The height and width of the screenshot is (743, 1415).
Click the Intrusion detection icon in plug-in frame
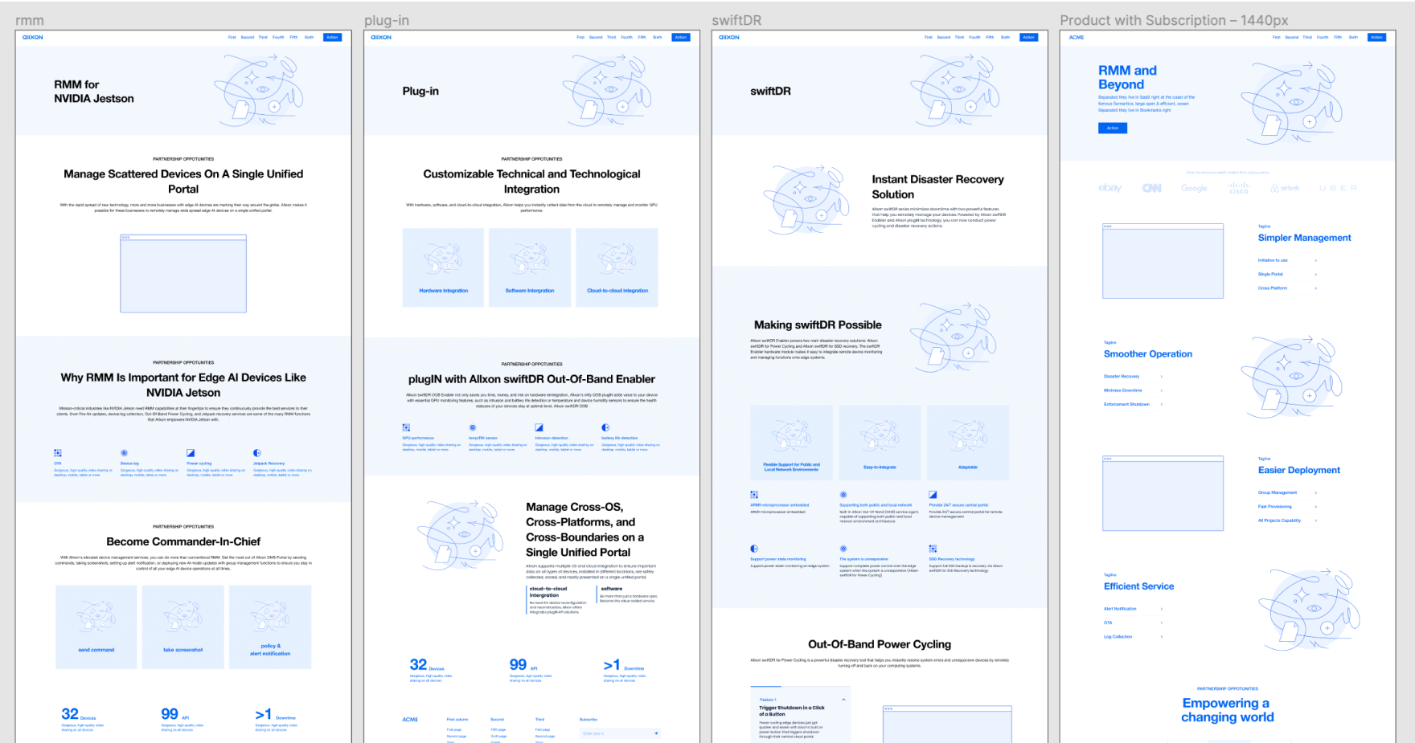(x=539, y=428)
